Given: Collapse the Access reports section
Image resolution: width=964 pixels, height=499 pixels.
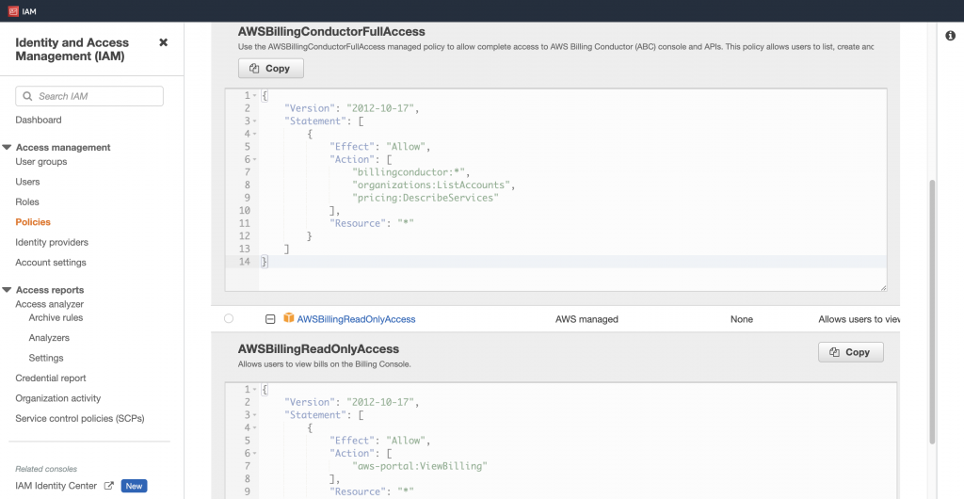Looking at the screenshot, I should click(7, 290).
